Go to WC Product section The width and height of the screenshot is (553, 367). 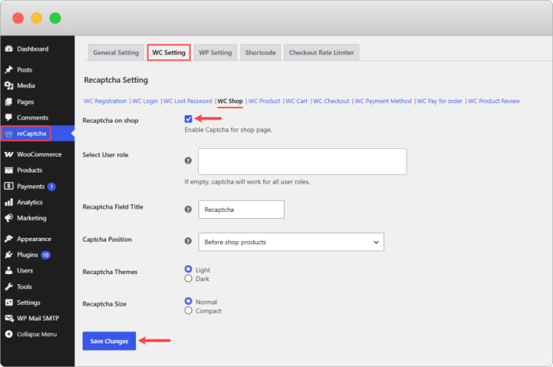(x=264, y=101)
